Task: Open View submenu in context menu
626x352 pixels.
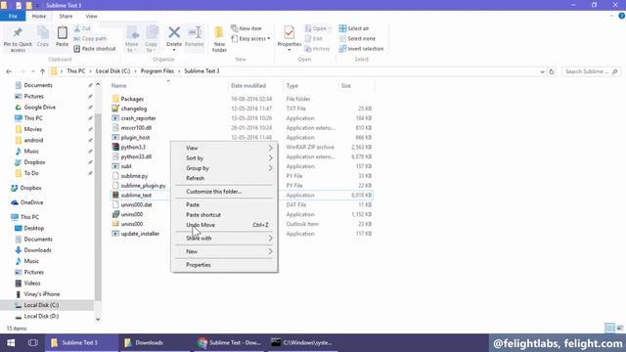Action: tap(224, 148)
